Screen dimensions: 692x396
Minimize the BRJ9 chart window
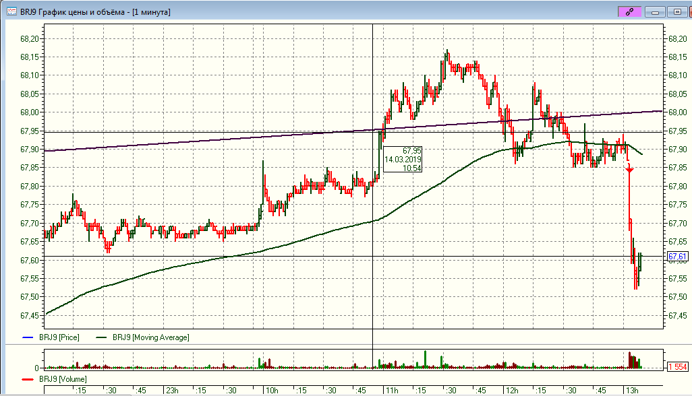tap(654, 11)
